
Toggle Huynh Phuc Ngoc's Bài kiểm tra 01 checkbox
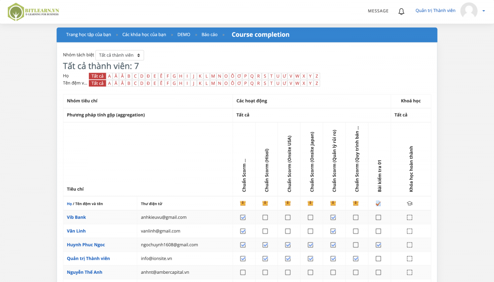click(x=378, y=245)
